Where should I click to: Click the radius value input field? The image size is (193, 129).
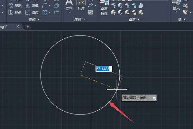coord(103,69)
